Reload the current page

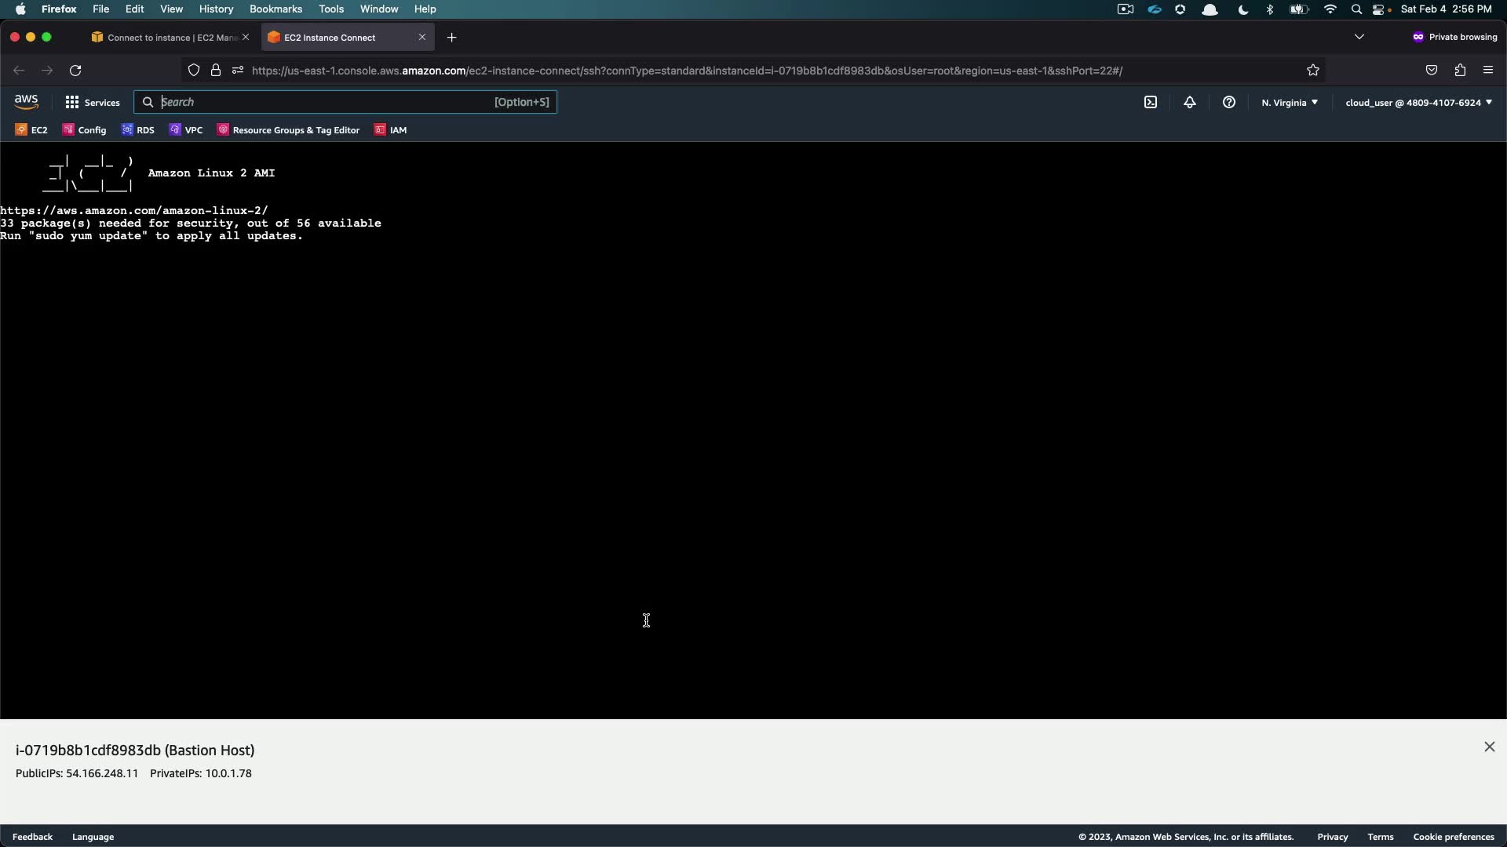tap(75, 71)
